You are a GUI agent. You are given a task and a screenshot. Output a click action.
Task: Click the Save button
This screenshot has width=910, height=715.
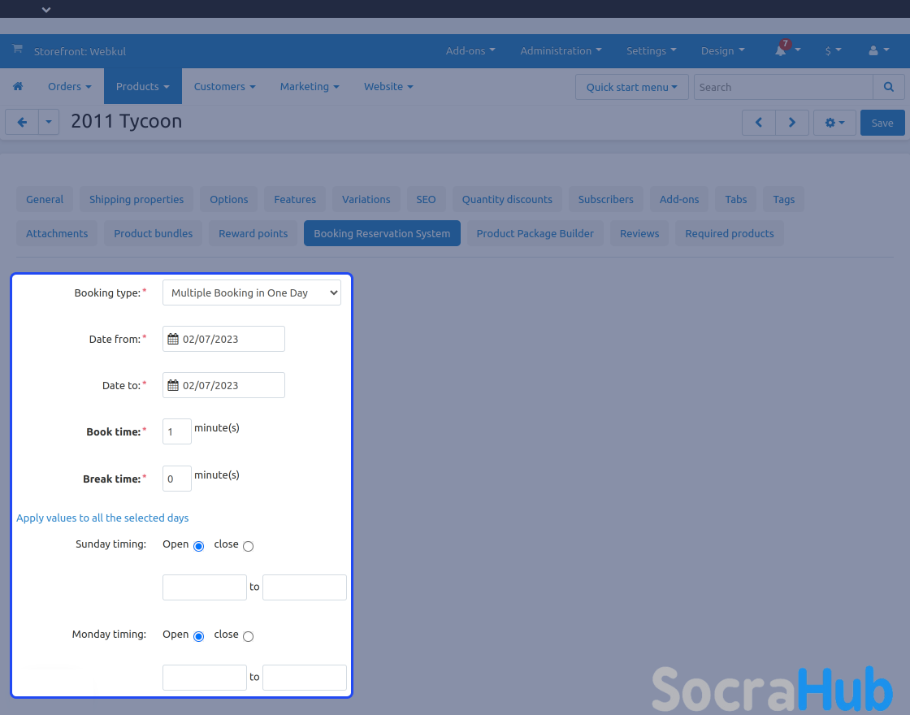882,123
